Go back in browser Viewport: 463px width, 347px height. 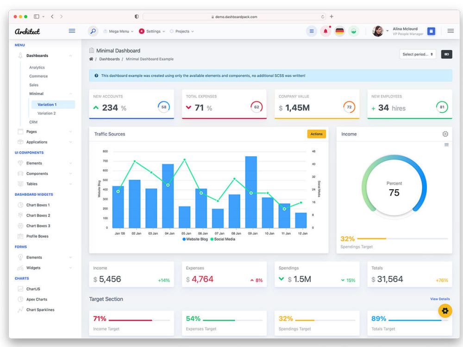[x=52, y=17]
